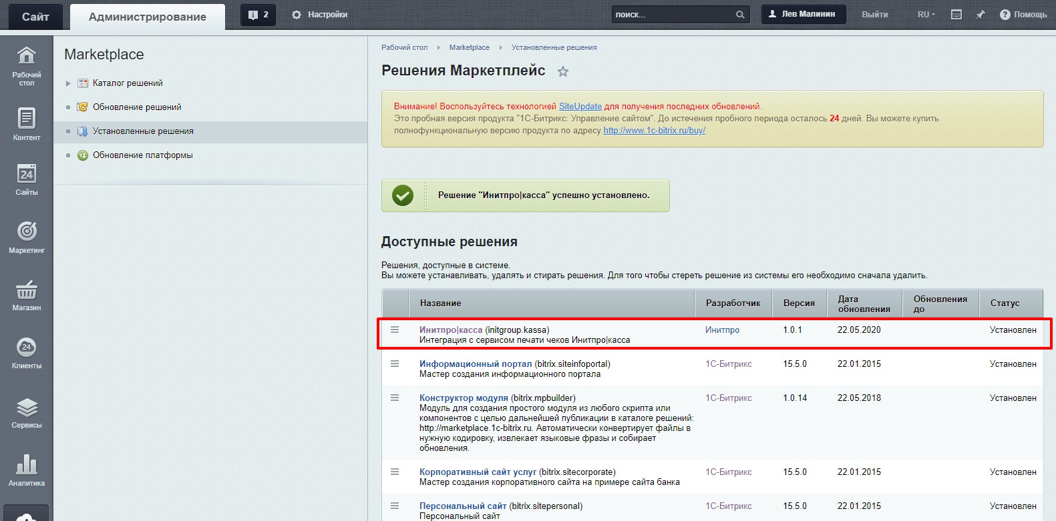Switch to the Сайт tab
Viewport: 1056px width, 521px height.
click(35, 17)
